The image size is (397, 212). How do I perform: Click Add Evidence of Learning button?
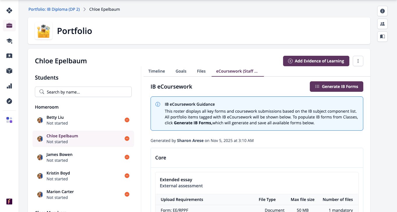316,61
